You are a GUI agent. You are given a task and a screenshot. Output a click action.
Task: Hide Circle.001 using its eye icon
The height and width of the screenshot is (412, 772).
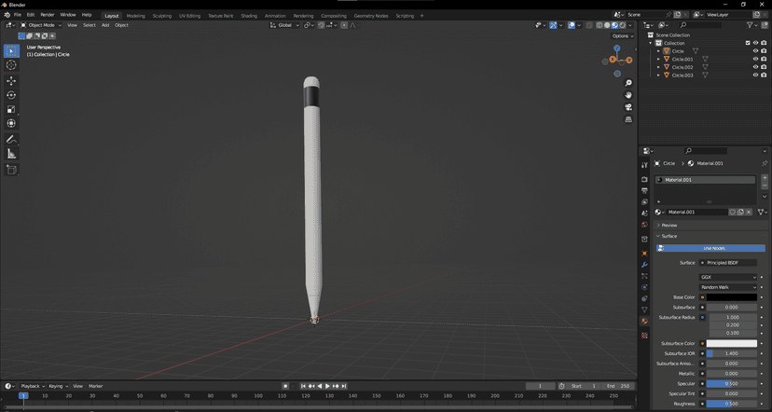(756, 59)
